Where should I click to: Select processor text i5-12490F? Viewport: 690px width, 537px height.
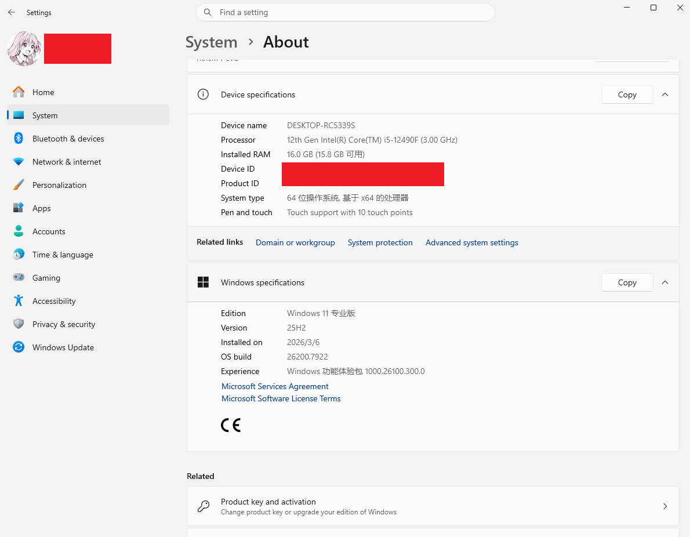coord(401,140)
